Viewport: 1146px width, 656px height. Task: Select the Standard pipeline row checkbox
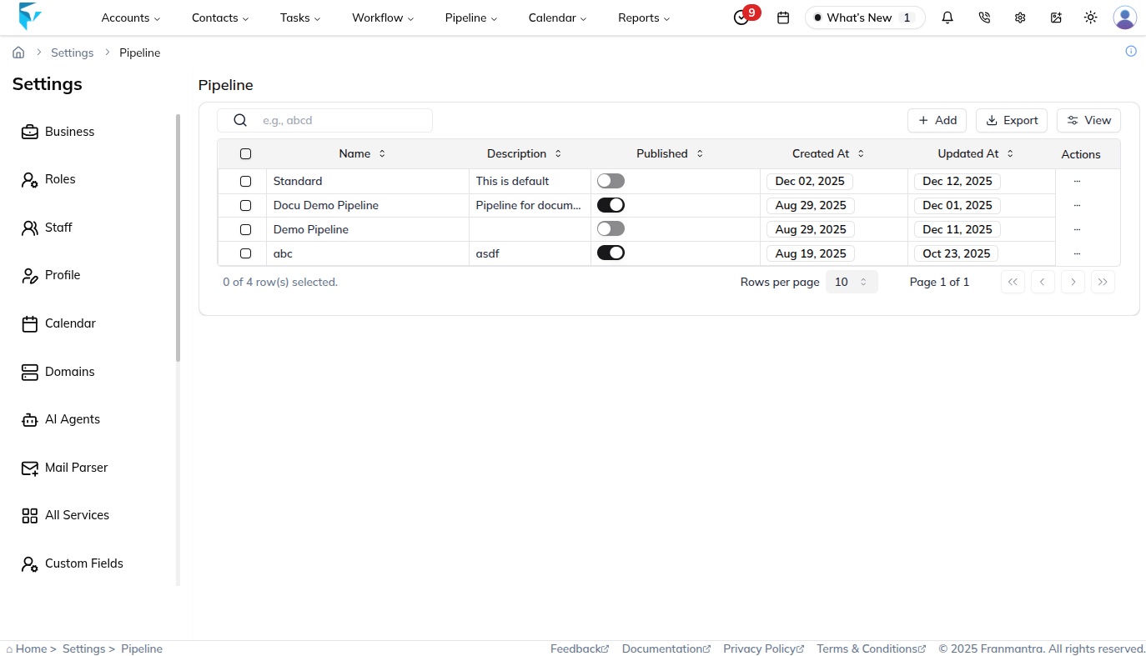(x=245, y=181)
